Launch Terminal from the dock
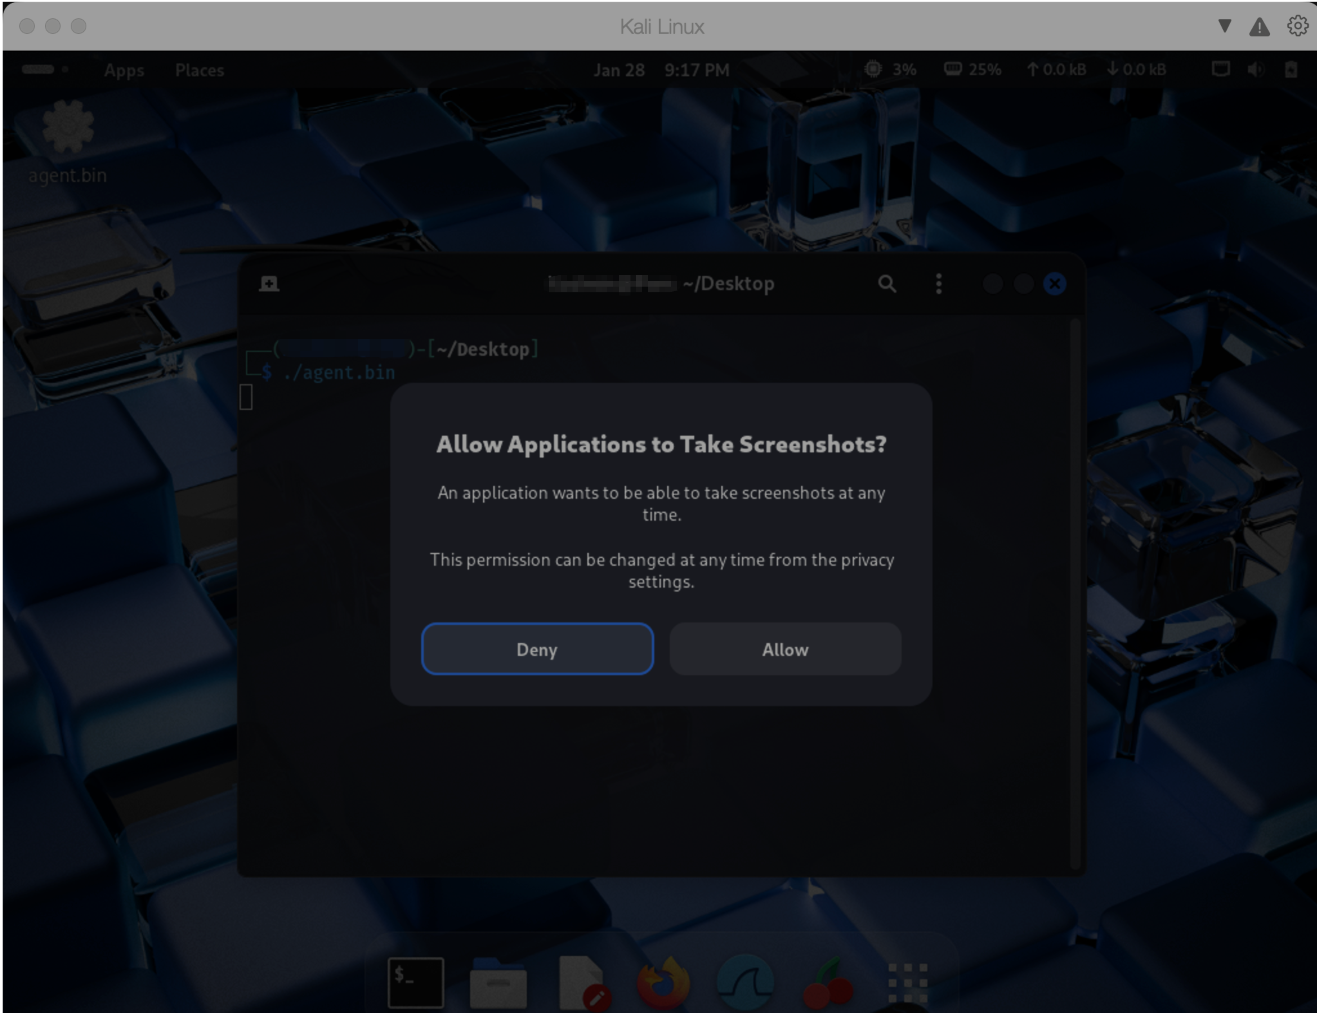The height and width of the screenshot is (1013, 1317). 415,982
